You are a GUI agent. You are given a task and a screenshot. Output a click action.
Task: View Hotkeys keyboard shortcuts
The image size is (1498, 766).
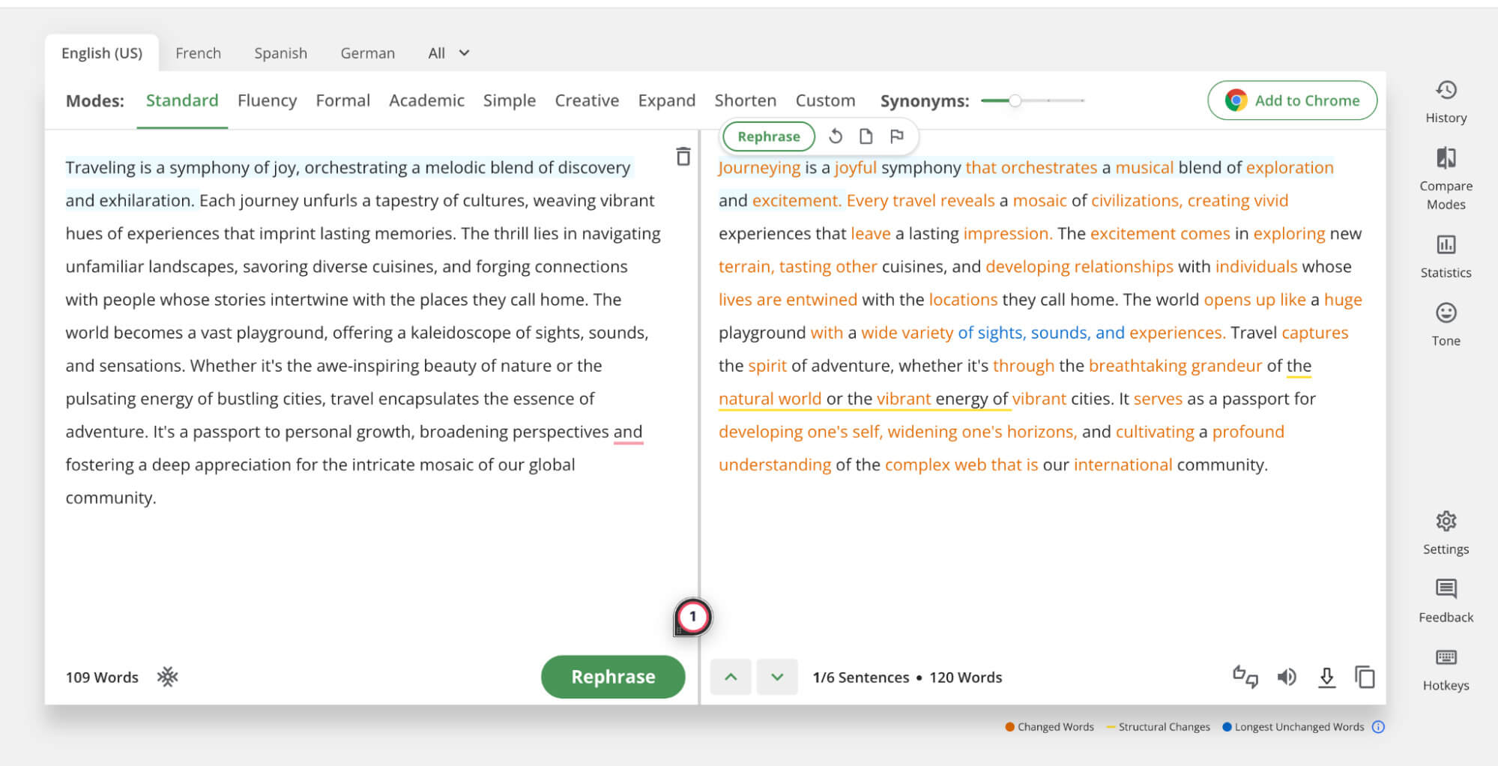(1446, 669)
